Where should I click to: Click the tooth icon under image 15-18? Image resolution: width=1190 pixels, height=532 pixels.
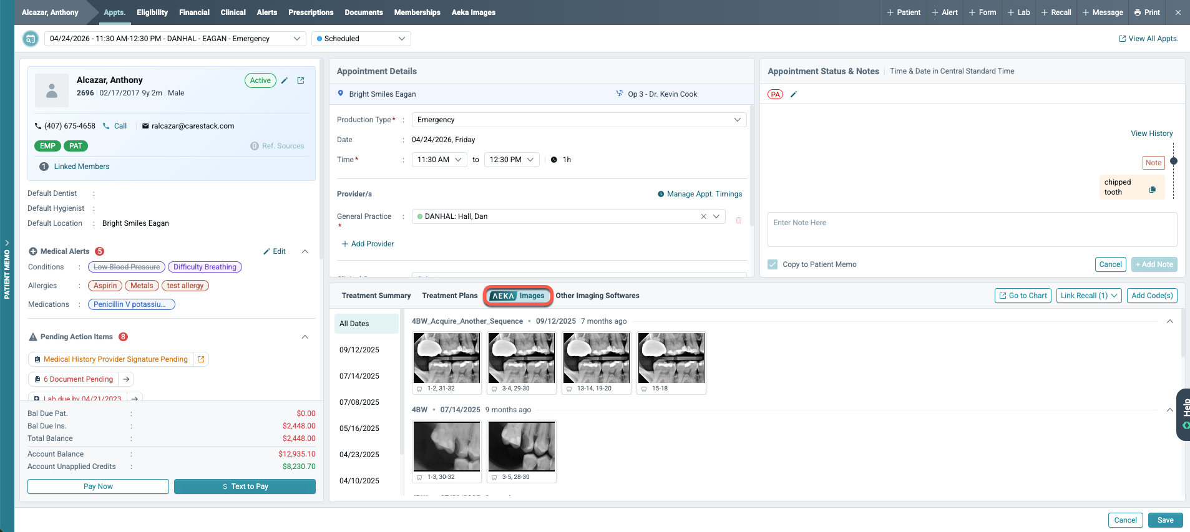pos(644,389)
